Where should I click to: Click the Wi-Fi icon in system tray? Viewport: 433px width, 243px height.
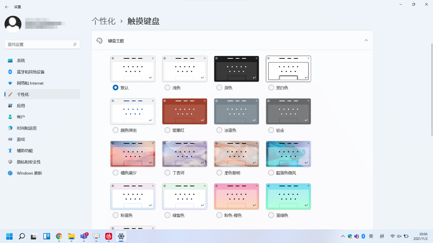392,236
